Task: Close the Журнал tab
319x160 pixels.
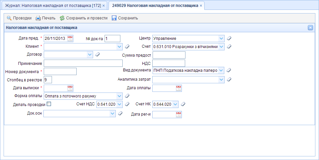Action: point(104,6)
